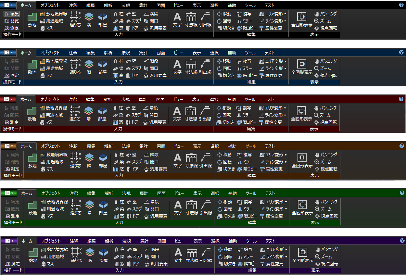
Task: Switch to the 解析 tab in the purple ribbon
Action: 109,241
